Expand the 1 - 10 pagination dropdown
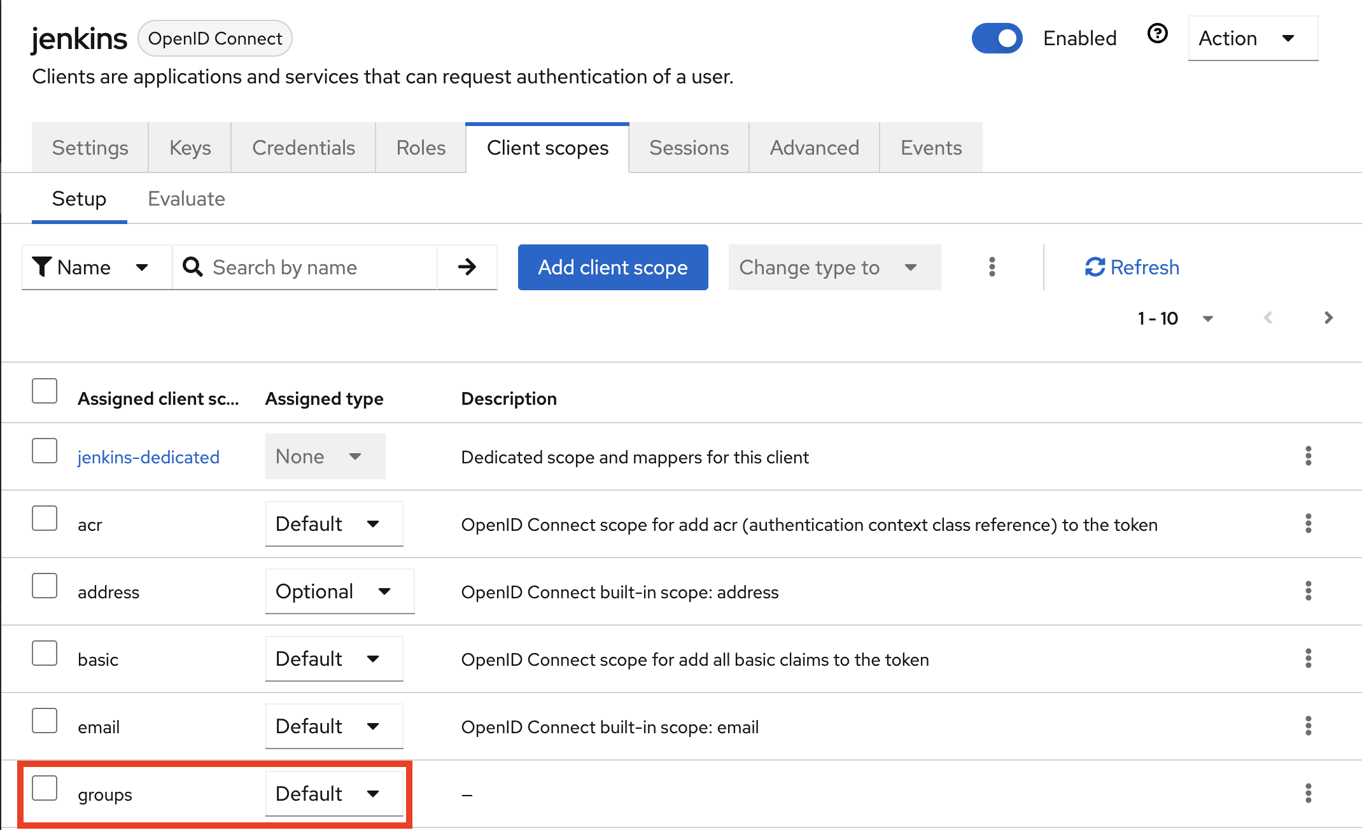Image resolution: width=1362 pixels, height=830 pixels. [x=1175, y=318]
